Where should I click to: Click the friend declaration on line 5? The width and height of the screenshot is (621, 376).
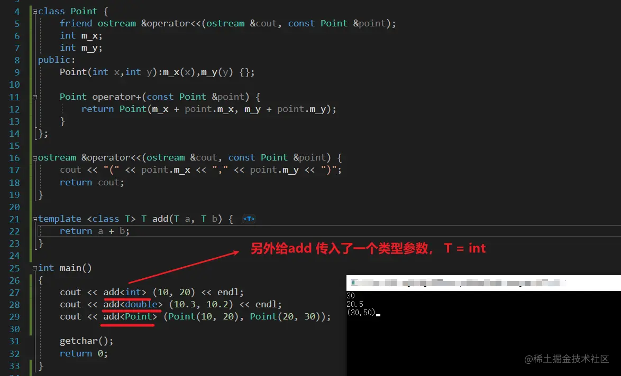click(x=75, y=23)
